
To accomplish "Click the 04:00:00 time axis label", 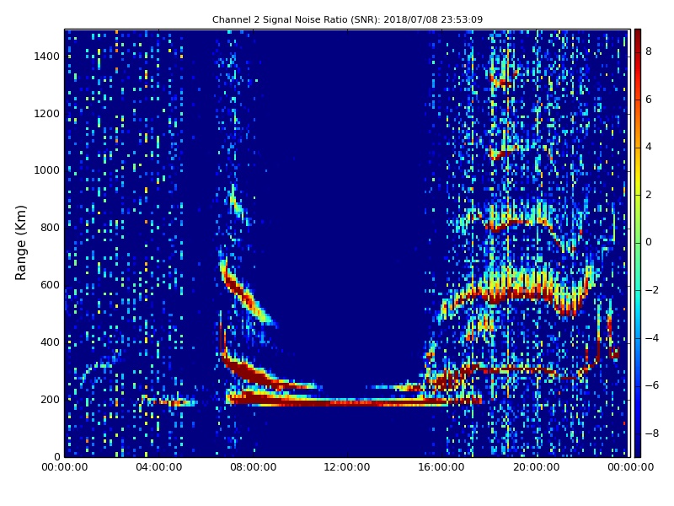I will (159, 467).
